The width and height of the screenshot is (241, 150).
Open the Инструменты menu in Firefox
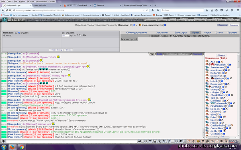[41, 1]
